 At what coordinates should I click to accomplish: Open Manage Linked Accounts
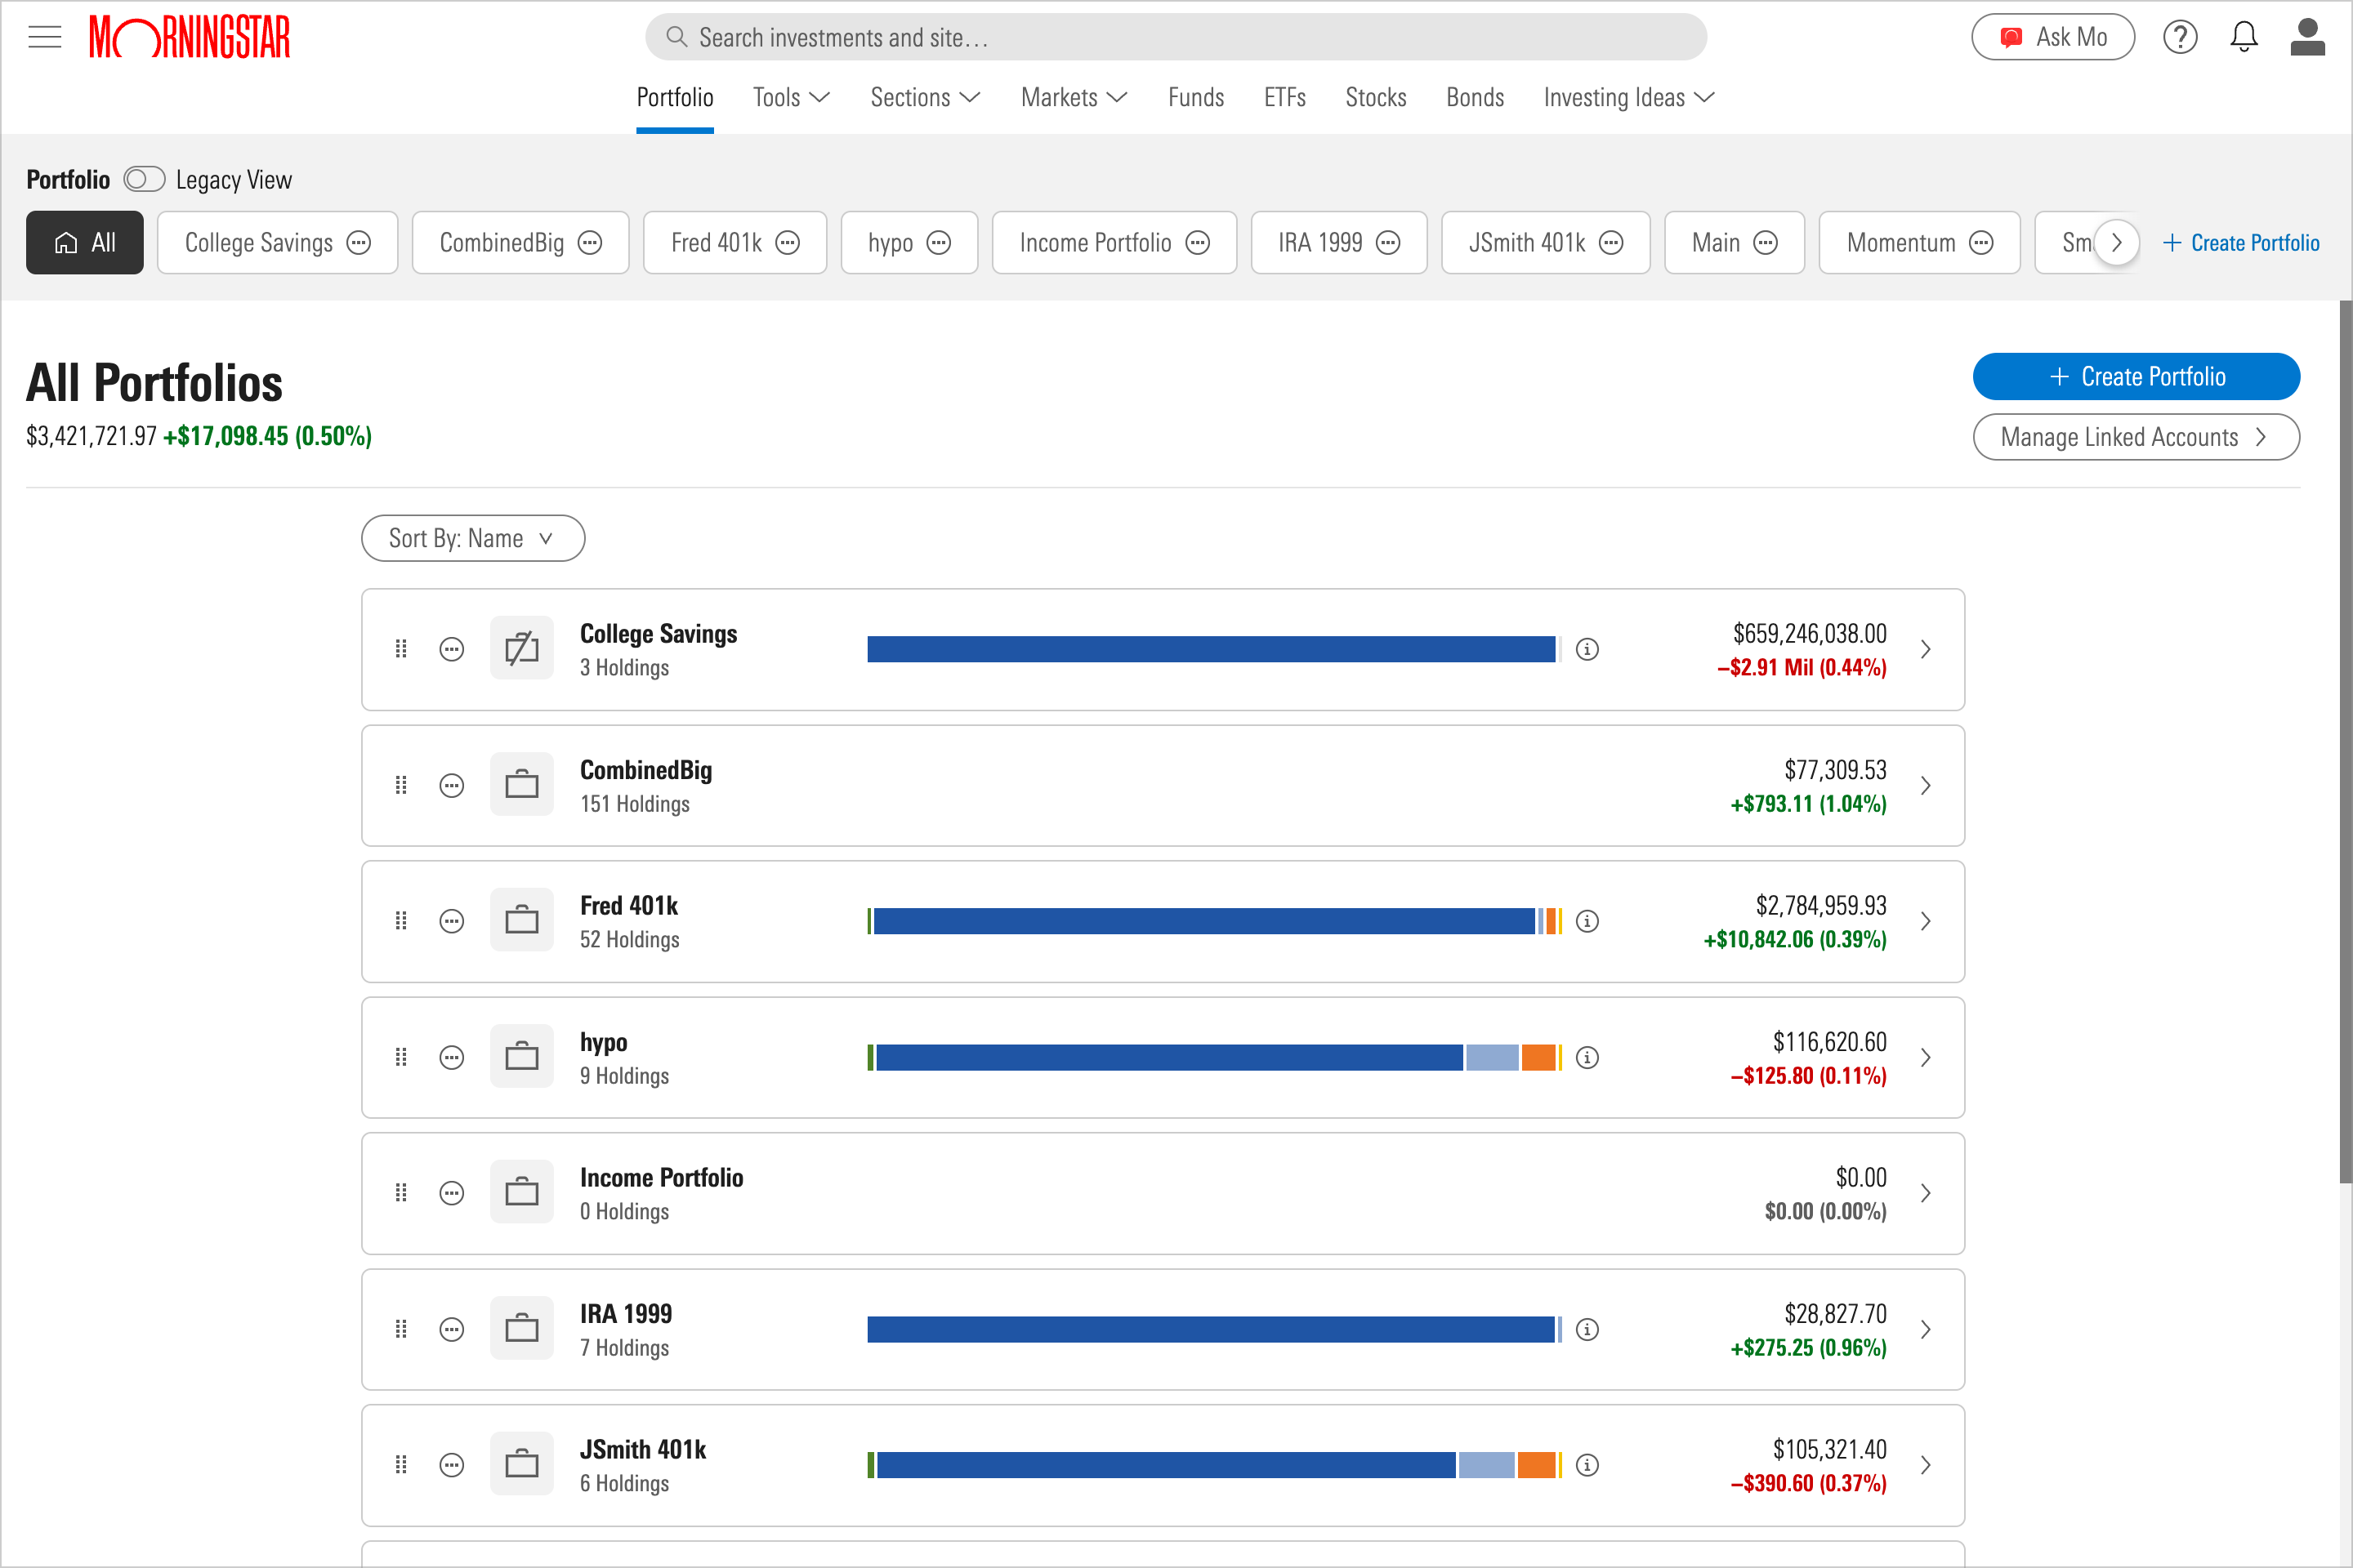[2135, 437]
